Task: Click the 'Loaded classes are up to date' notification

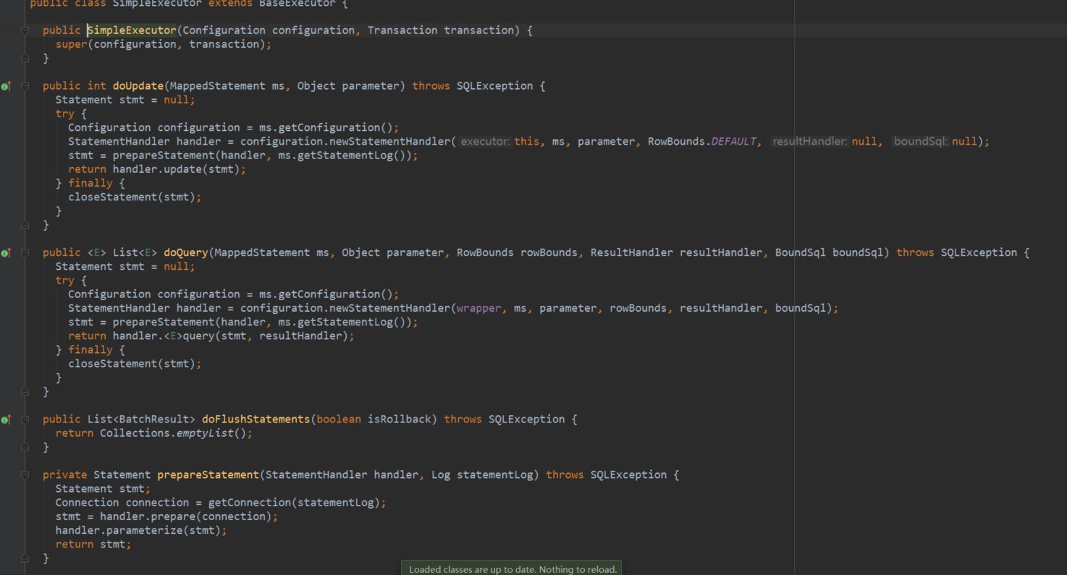Action: tap(512, 569)
